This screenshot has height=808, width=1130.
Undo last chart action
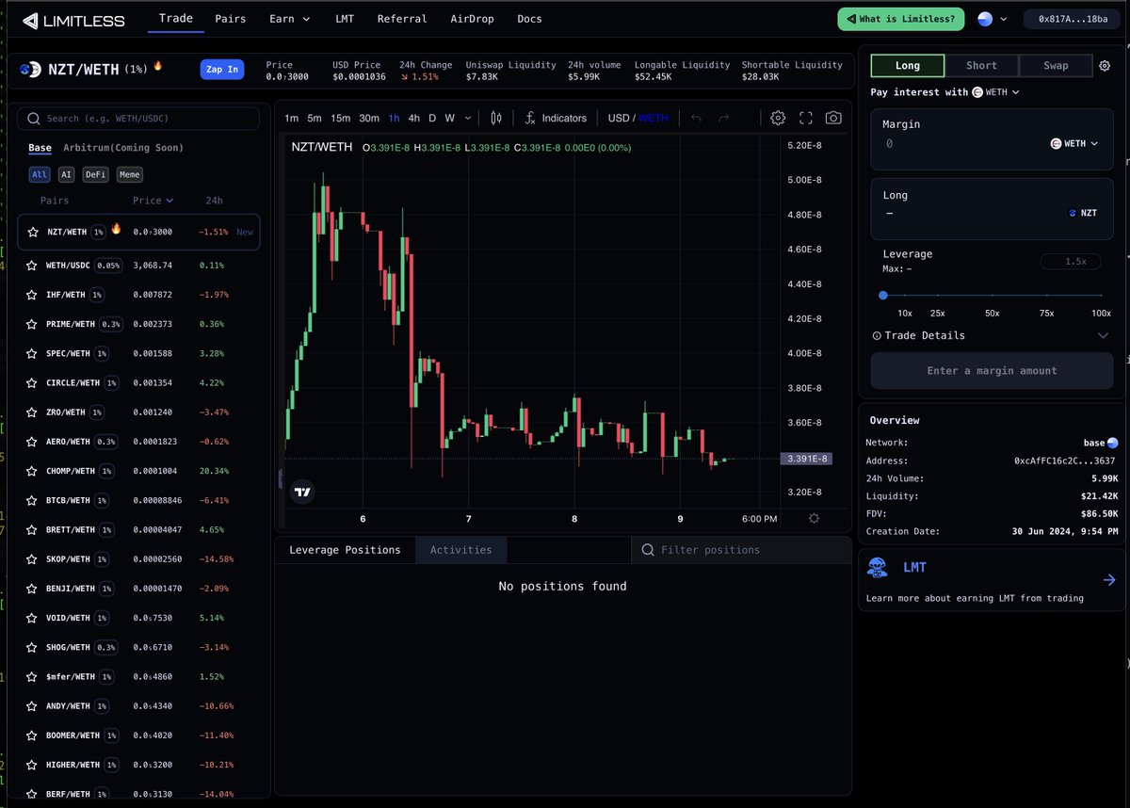697,118
